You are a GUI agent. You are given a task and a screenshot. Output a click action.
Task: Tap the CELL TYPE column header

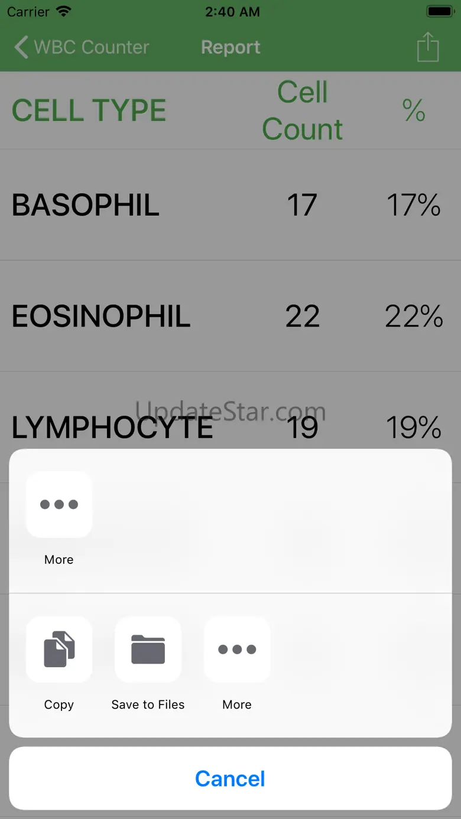89,110
